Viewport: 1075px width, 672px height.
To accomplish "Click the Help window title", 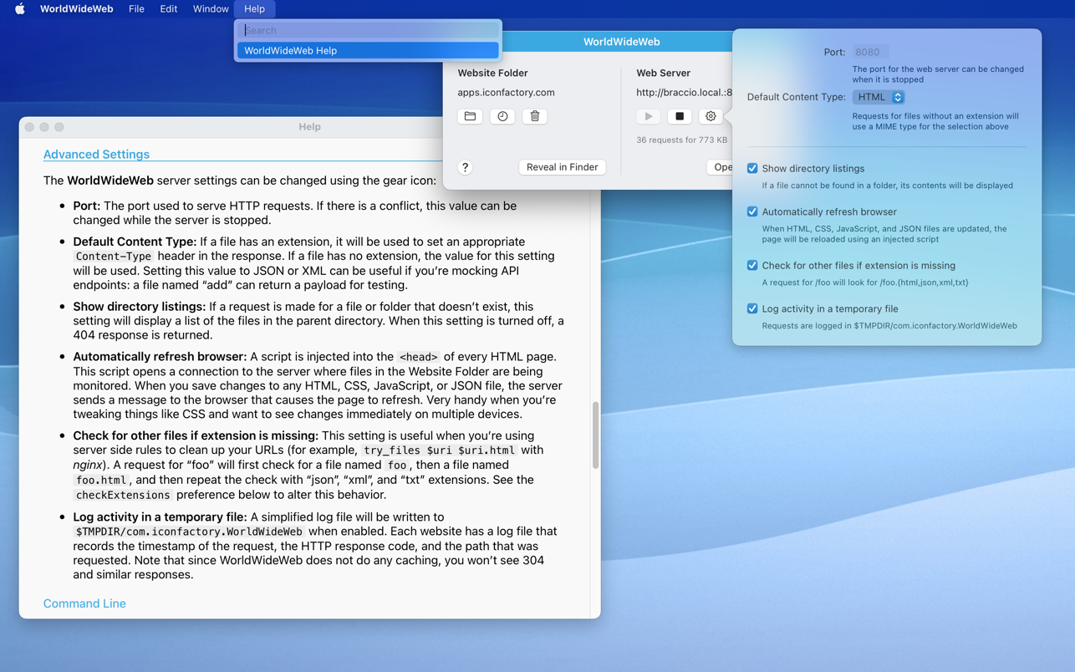I will pyautogui.click(x=309, y=127).
